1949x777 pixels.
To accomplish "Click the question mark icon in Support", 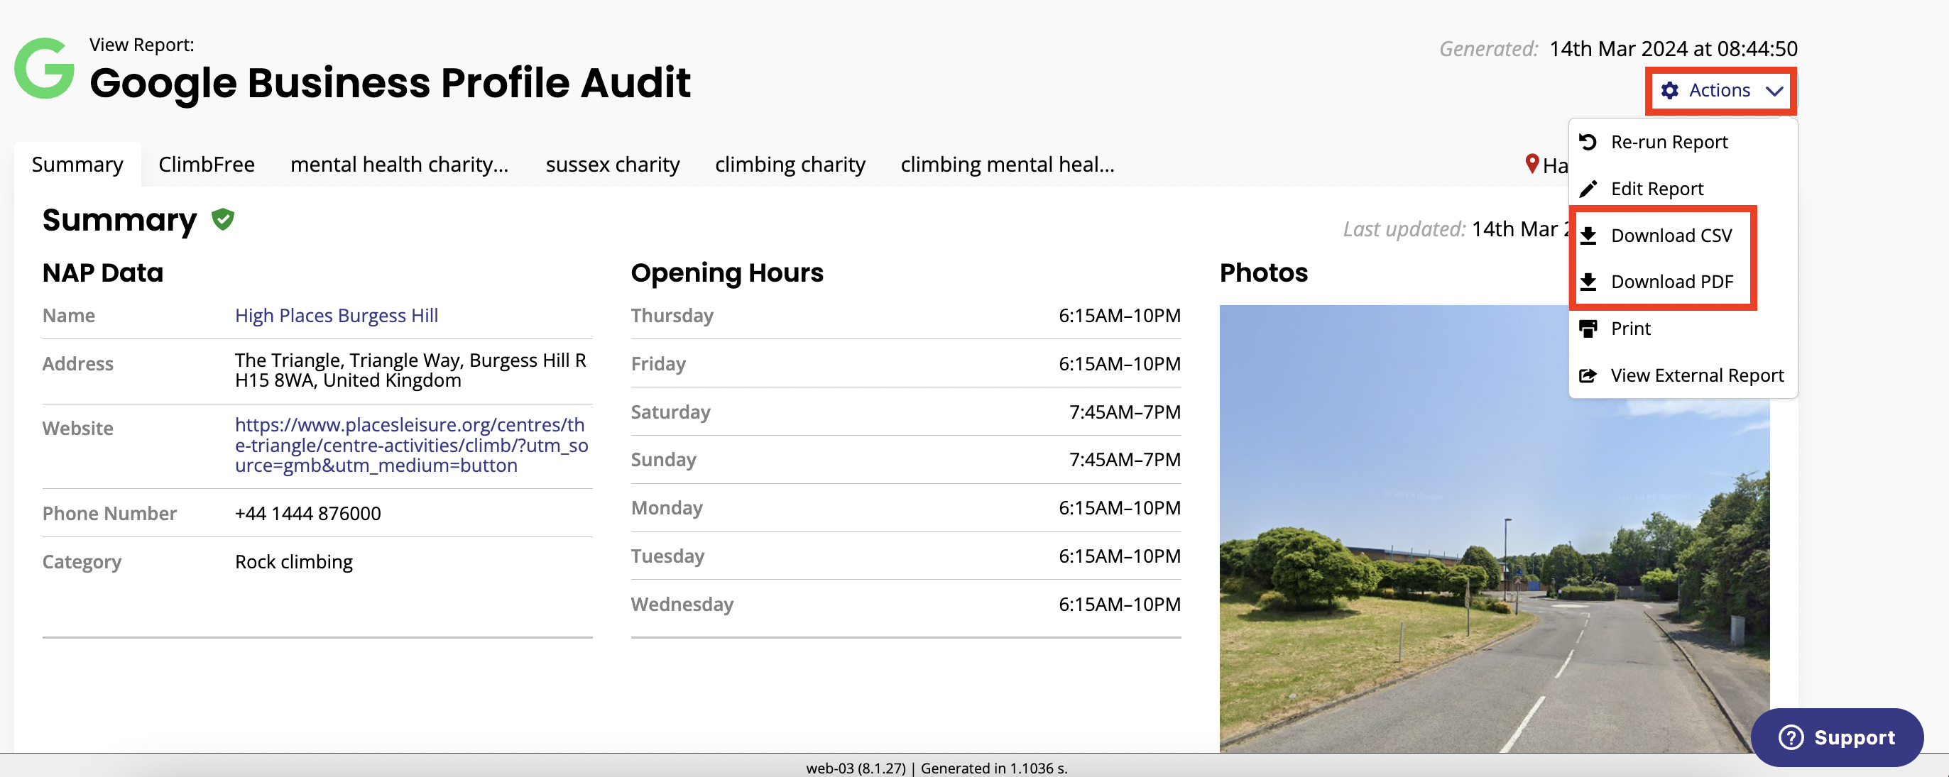I will pyautogui.click(x=1791, y=738).
